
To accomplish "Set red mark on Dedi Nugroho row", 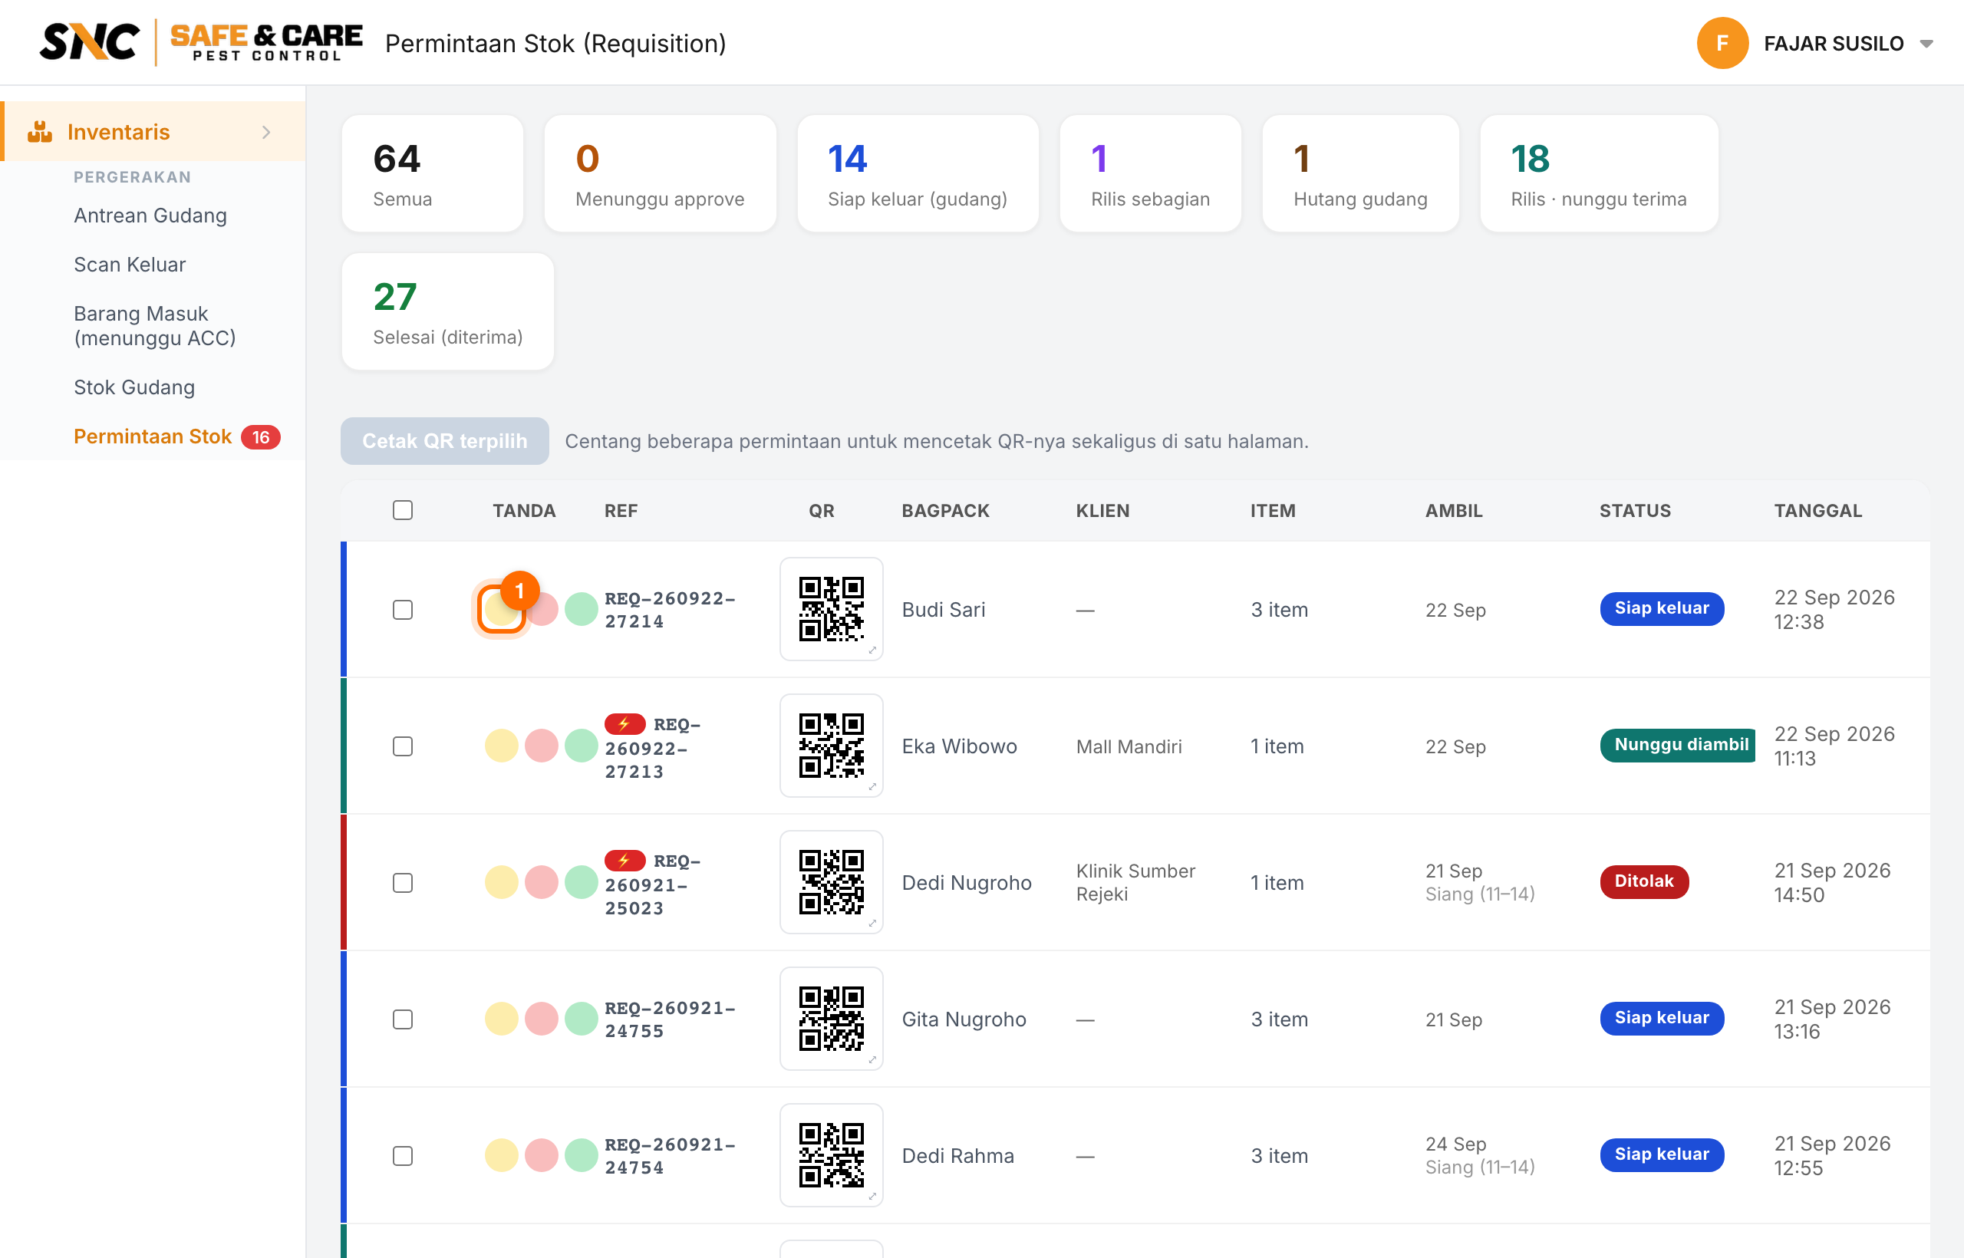I will (542, 882).
